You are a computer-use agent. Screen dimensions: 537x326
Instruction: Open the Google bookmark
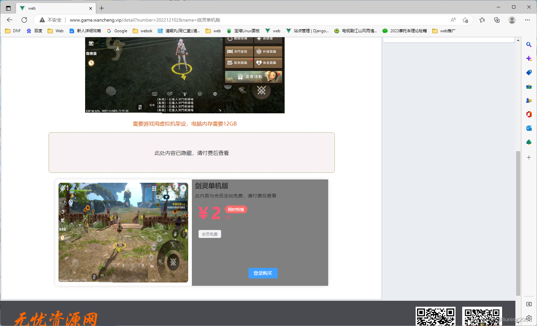(x=117, y=31)
